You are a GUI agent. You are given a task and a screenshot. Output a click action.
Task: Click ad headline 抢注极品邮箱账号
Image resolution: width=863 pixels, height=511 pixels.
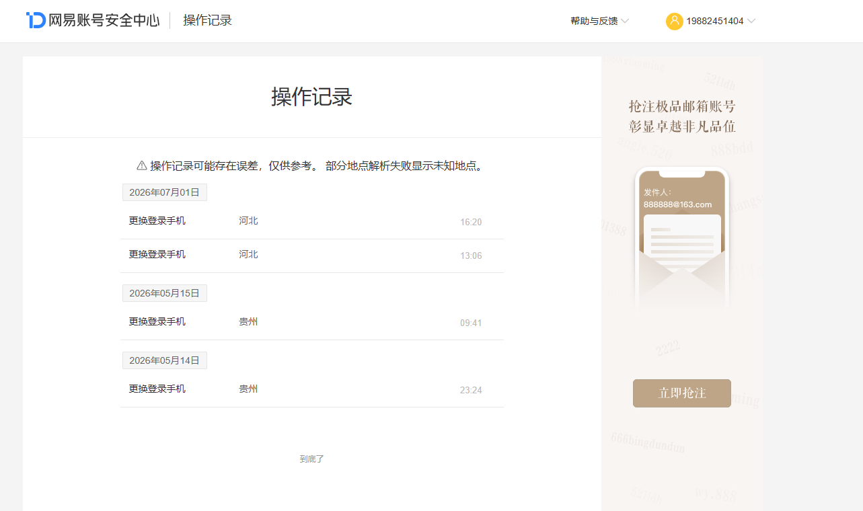point(682,106)
